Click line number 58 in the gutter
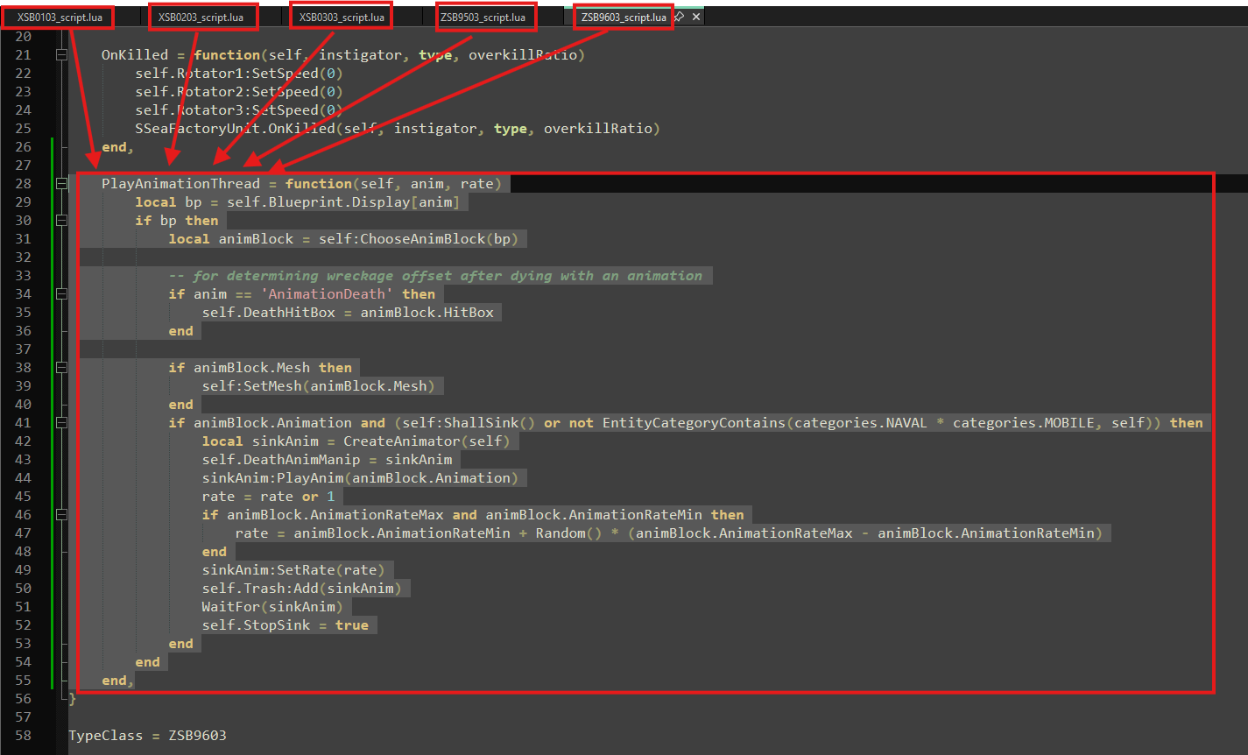The width and height of the screenshot is (1248, 755). [23, 736]
